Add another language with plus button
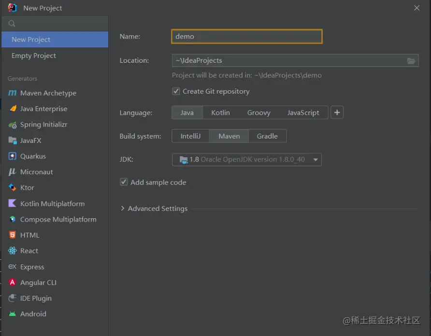The height and width of the screenshot is (336, 431). coord(337,112)
